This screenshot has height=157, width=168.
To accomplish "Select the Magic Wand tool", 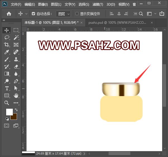I will pyautogui.click(x=16, y=37).
